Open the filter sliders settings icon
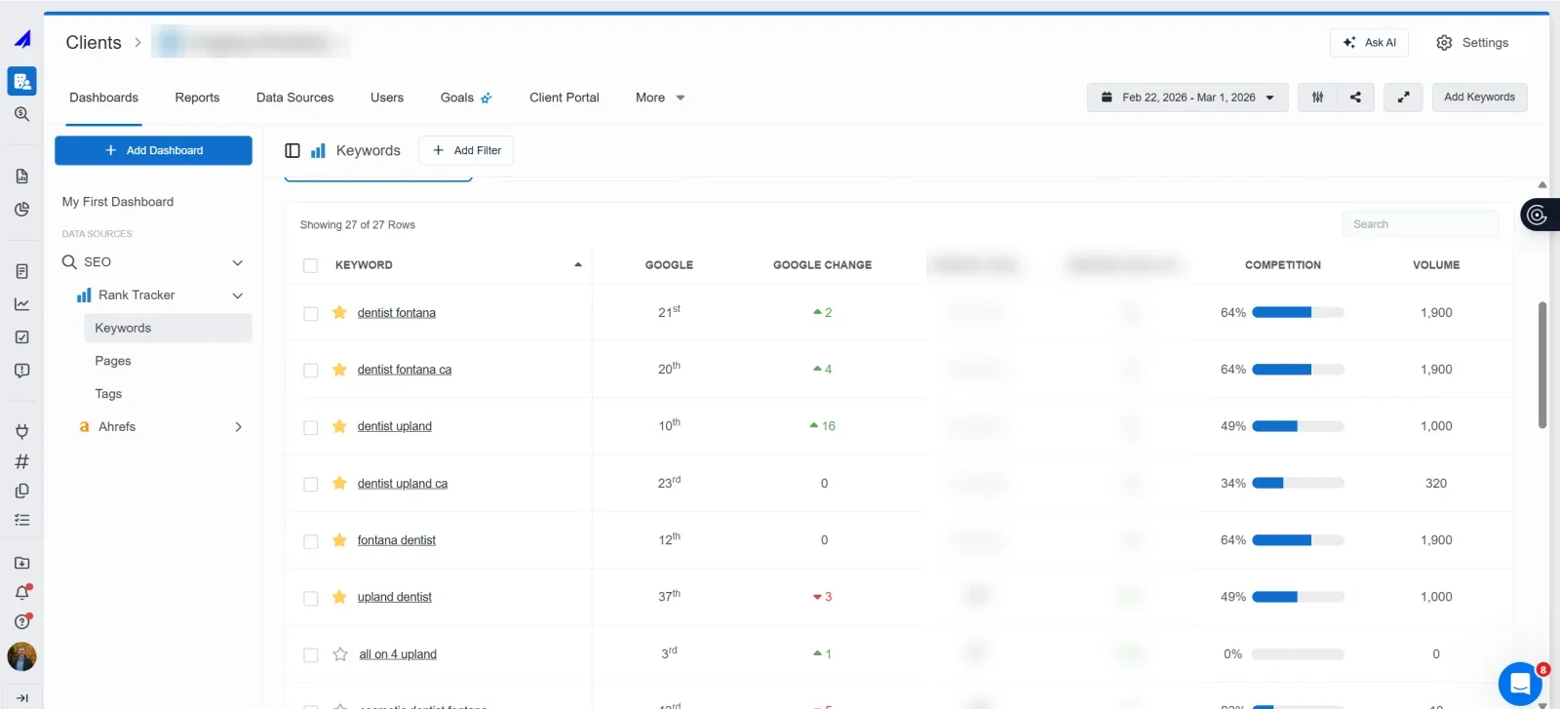This screenshot has width=1560, height=709. coord(1317,98)
